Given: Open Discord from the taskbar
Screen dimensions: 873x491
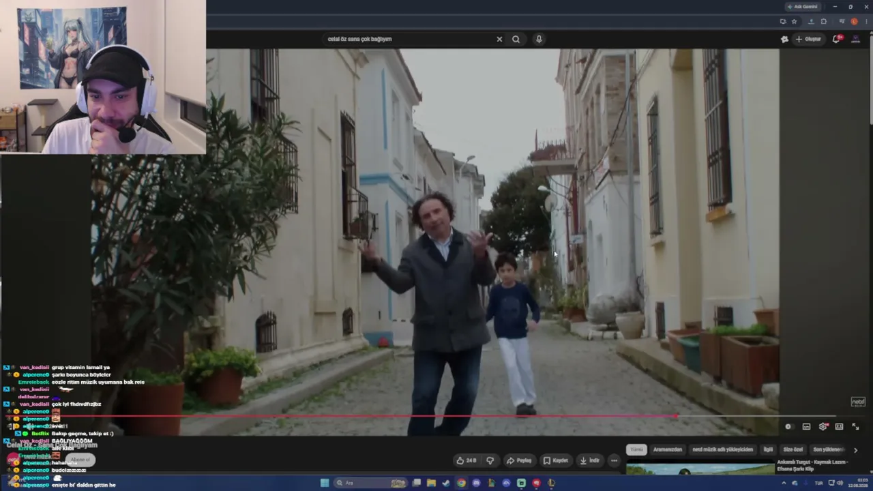Looking at the screenshot, I should (x=476, y=483).
